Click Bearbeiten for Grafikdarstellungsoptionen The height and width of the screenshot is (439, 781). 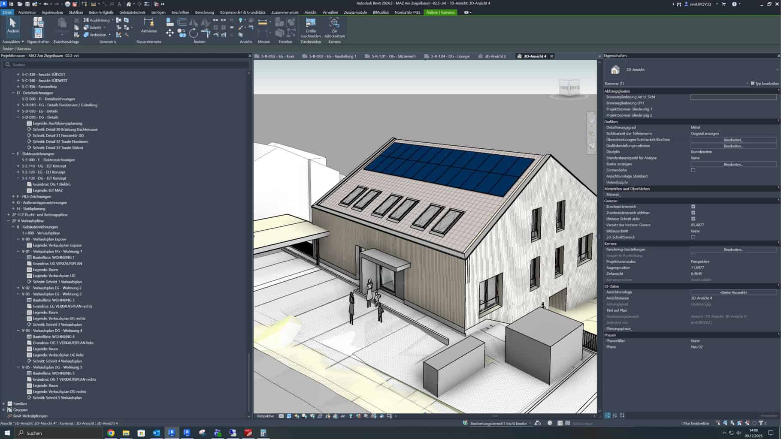(x=733, y=146)
